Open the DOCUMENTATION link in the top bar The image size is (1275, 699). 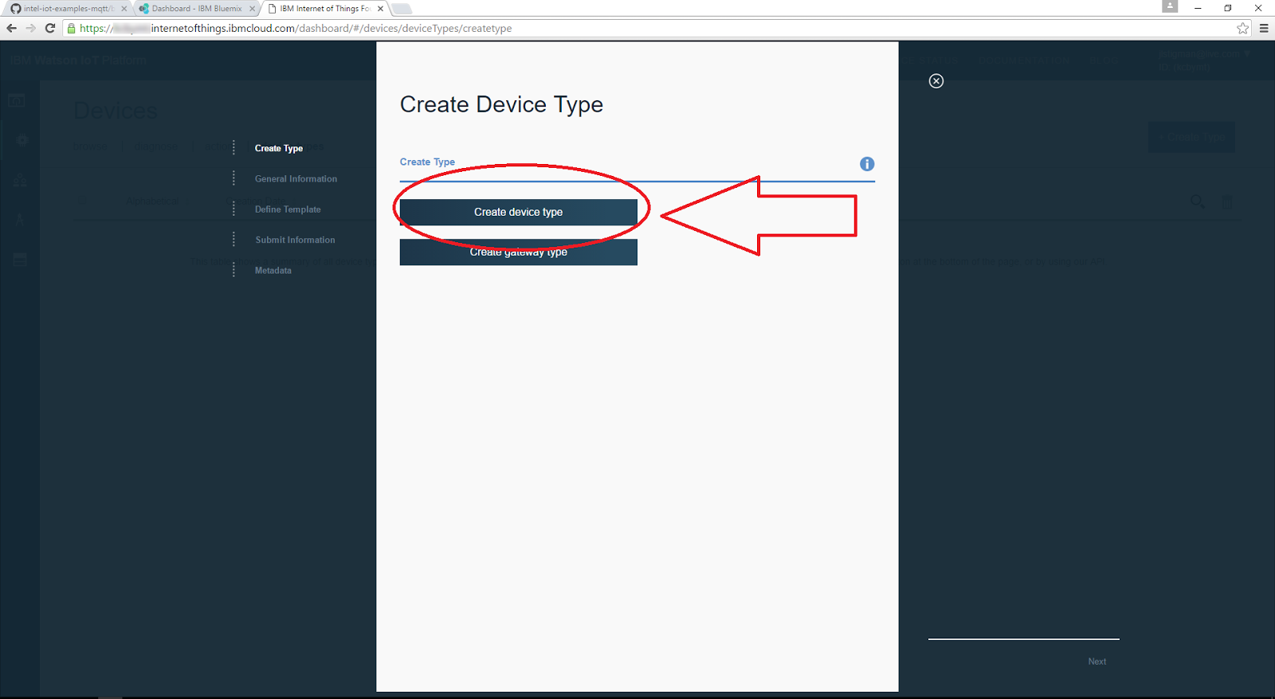tap(1024, 61)
